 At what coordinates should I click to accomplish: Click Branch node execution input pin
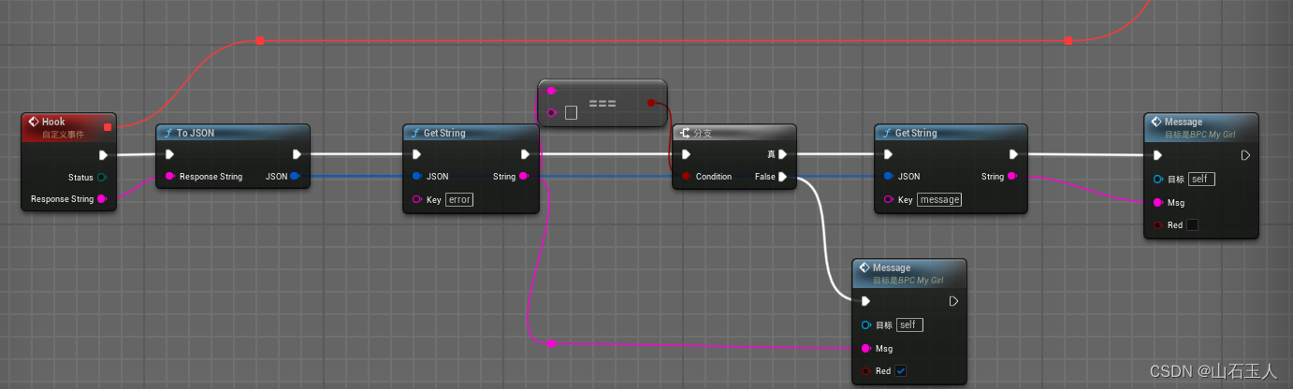tap(687, 154)
